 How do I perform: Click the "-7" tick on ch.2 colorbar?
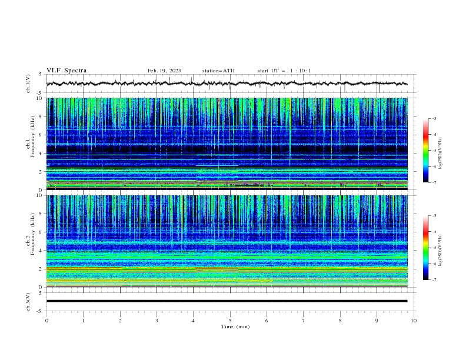(x=434, y=280)
